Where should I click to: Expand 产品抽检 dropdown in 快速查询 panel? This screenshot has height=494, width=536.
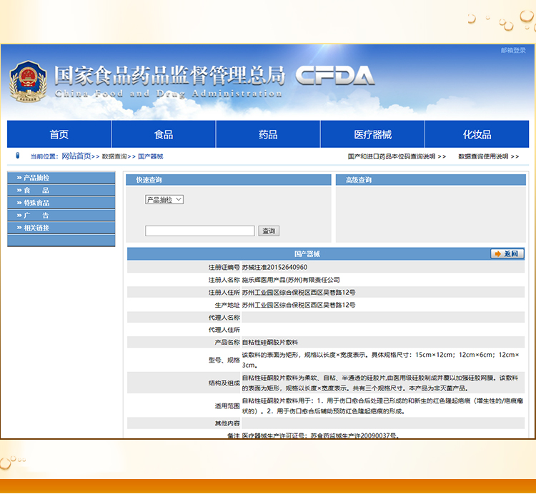164,200
